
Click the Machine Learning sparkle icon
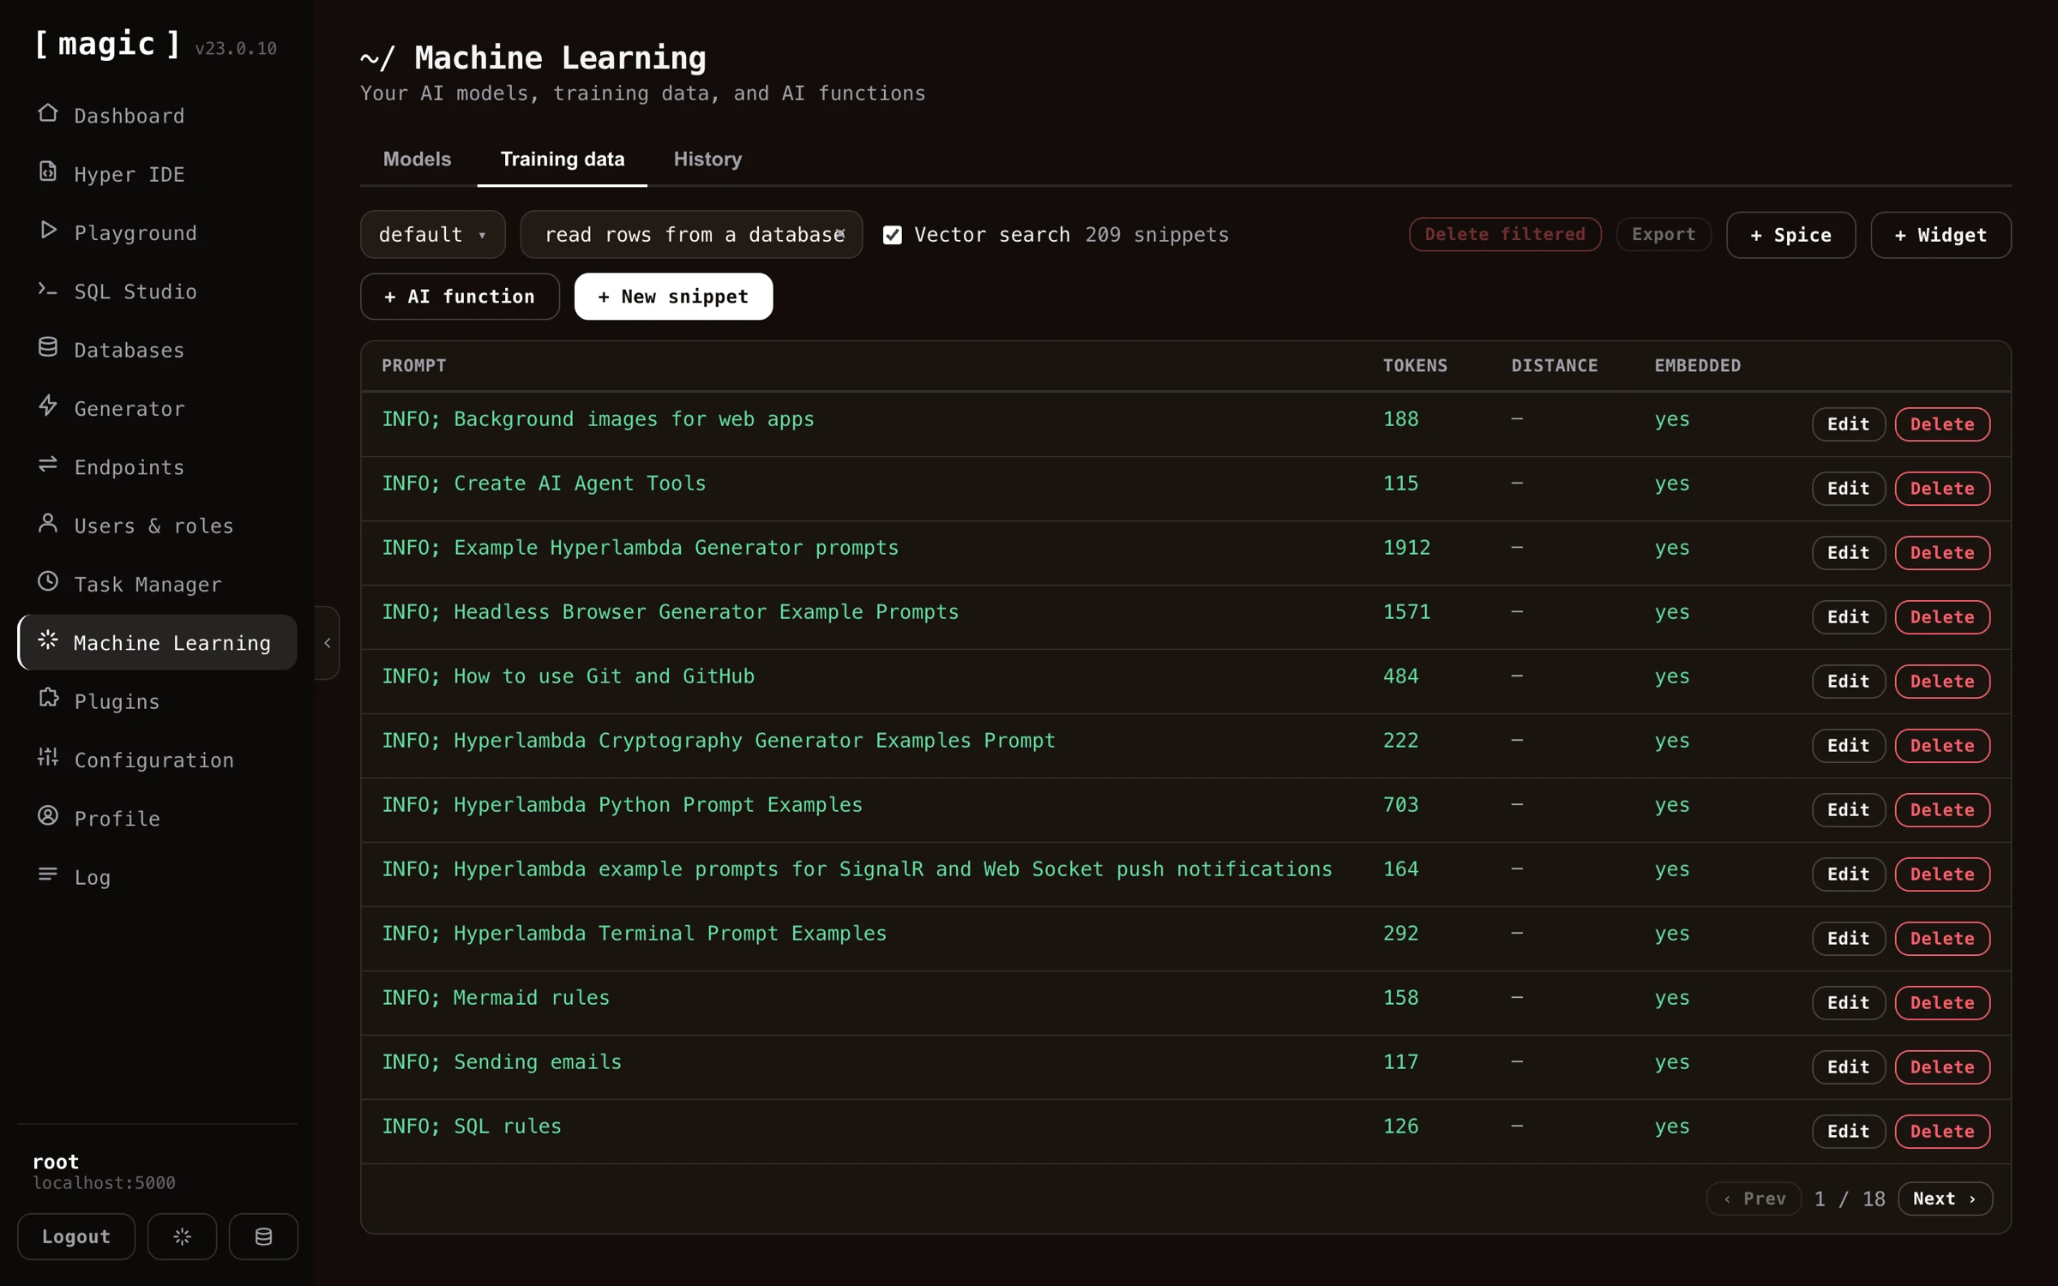click(48, 640)
